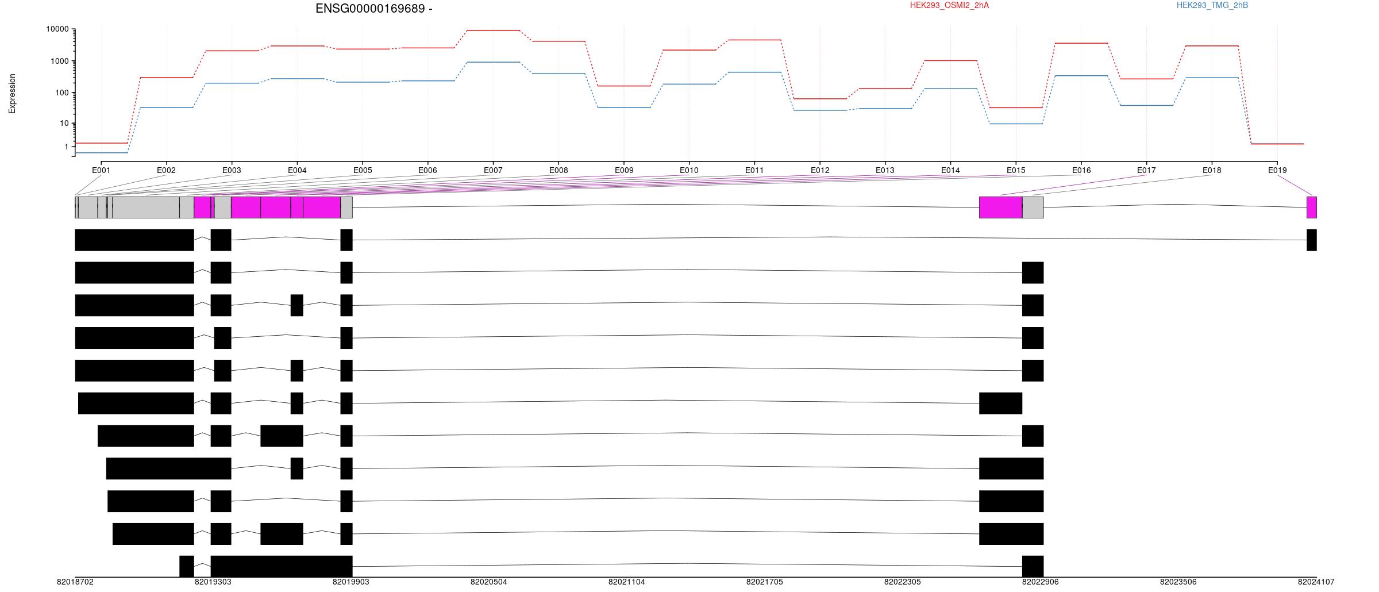Click exon label E004
This screenshot has width=1379, height=592.
click(x=297, y=170)
